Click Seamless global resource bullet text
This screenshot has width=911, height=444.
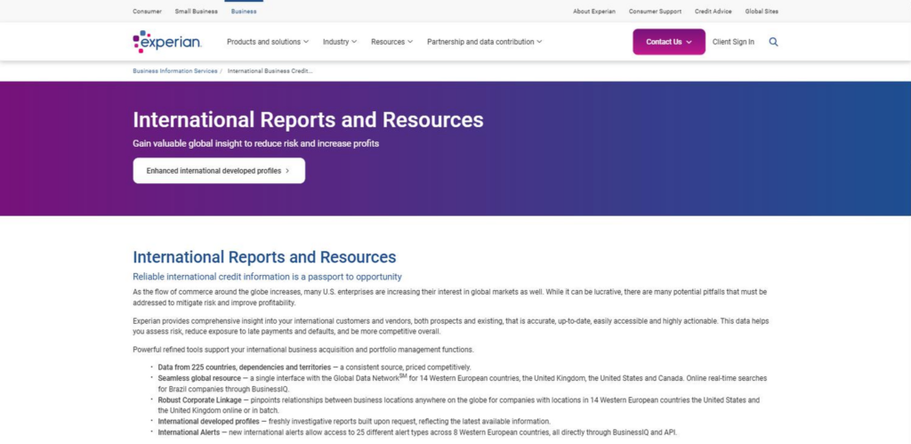point(462,383)
